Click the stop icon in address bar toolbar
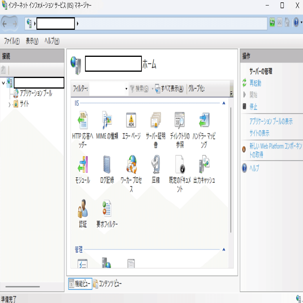Viewport: 303px width, 303px height. point(279,23)
